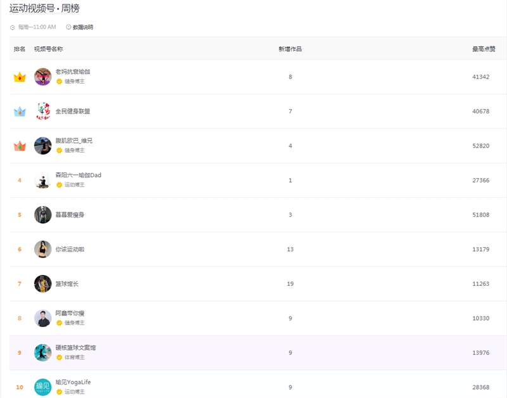Click verified badge under 老妈抗衰瑜伽
The width and height of the screenshot is (507, 398).
click(59, 81)
